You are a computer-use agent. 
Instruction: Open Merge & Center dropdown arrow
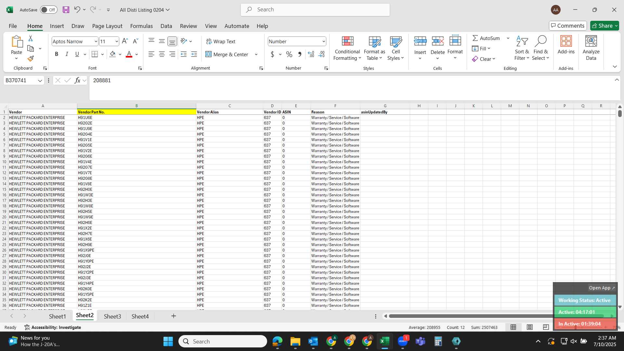(x=256, y=55)
